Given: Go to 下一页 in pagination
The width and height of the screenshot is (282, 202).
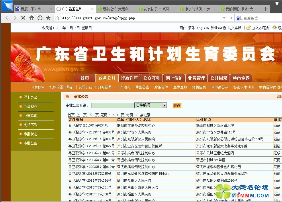Looking at the screenshot, I should (93, 115).
